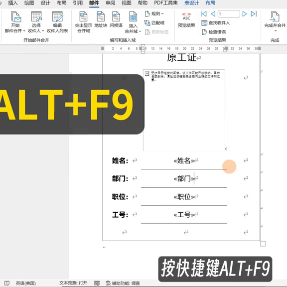Go to next record arrow
This screenshot has height=287, width=287.
(244, 14)
